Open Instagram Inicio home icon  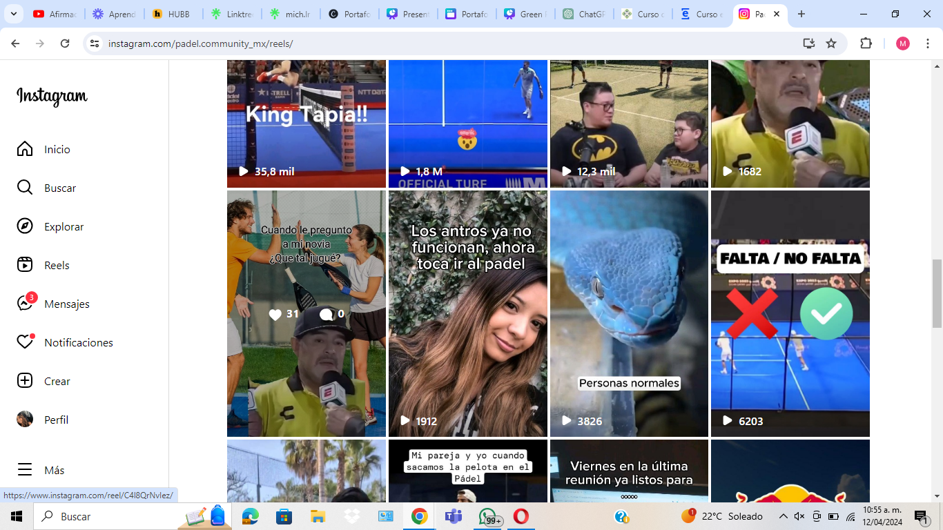click(25, 149)
